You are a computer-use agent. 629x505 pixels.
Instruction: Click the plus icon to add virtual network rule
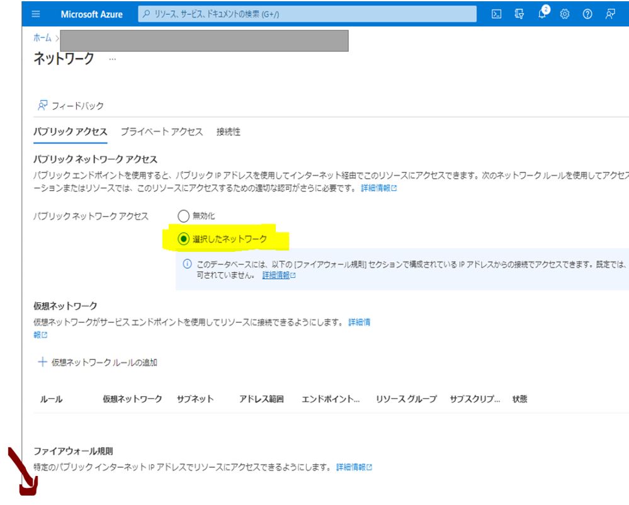(42, 362)
